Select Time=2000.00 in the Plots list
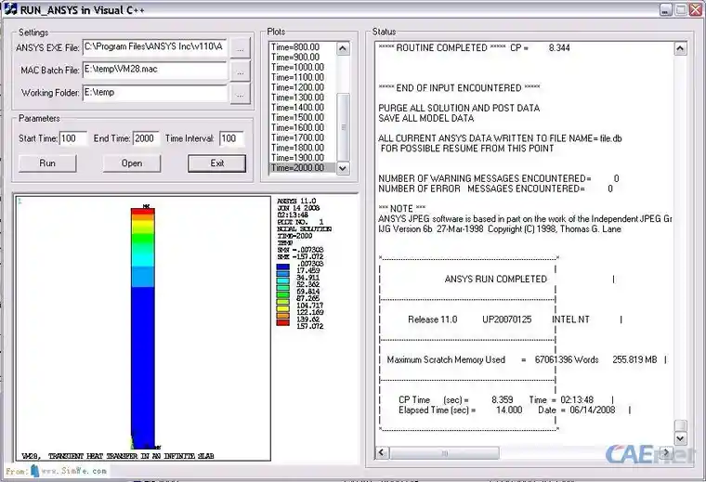 pos(302,168)
